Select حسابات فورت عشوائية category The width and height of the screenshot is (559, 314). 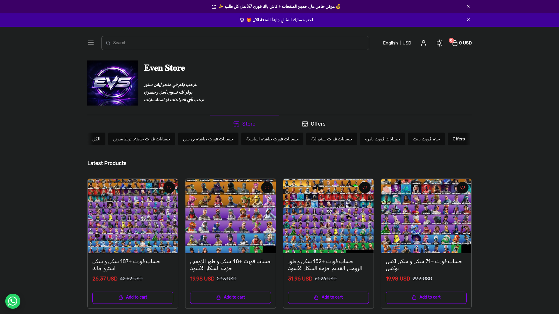tap(332, 139)
